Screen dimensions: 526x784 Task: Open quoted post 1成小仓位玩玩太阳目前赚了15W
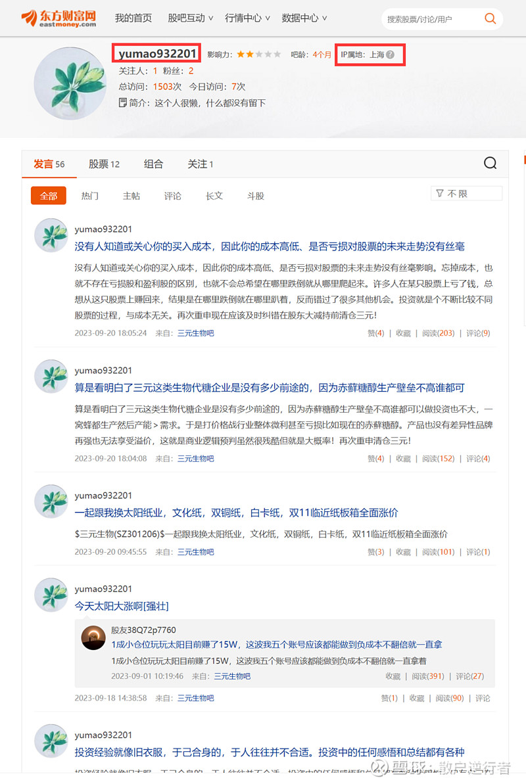coord(277,645)
